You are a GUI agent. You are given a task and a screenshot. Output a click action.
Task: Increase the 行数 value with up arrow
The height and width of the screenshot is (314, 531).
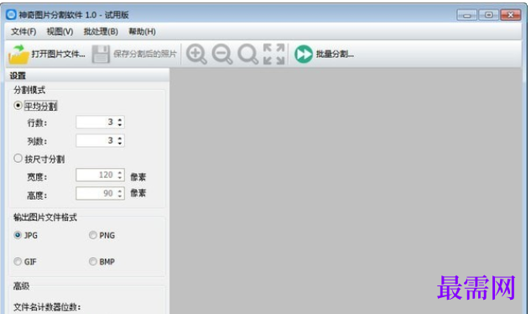click(x=120, y=120)
